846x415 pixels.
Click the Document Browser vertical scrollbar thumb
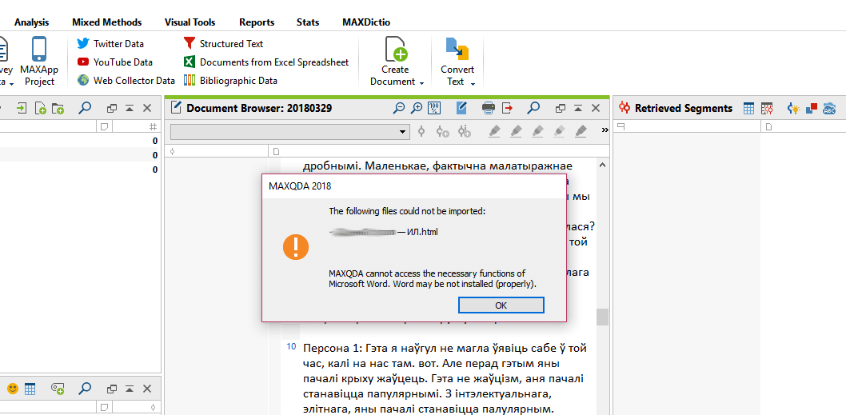point(602,317)
